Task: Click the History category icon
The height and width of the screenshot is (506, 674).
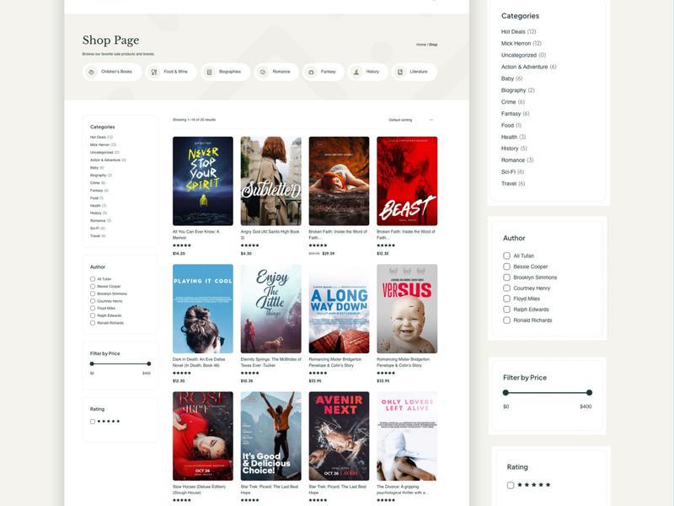Action: [356, 73]
